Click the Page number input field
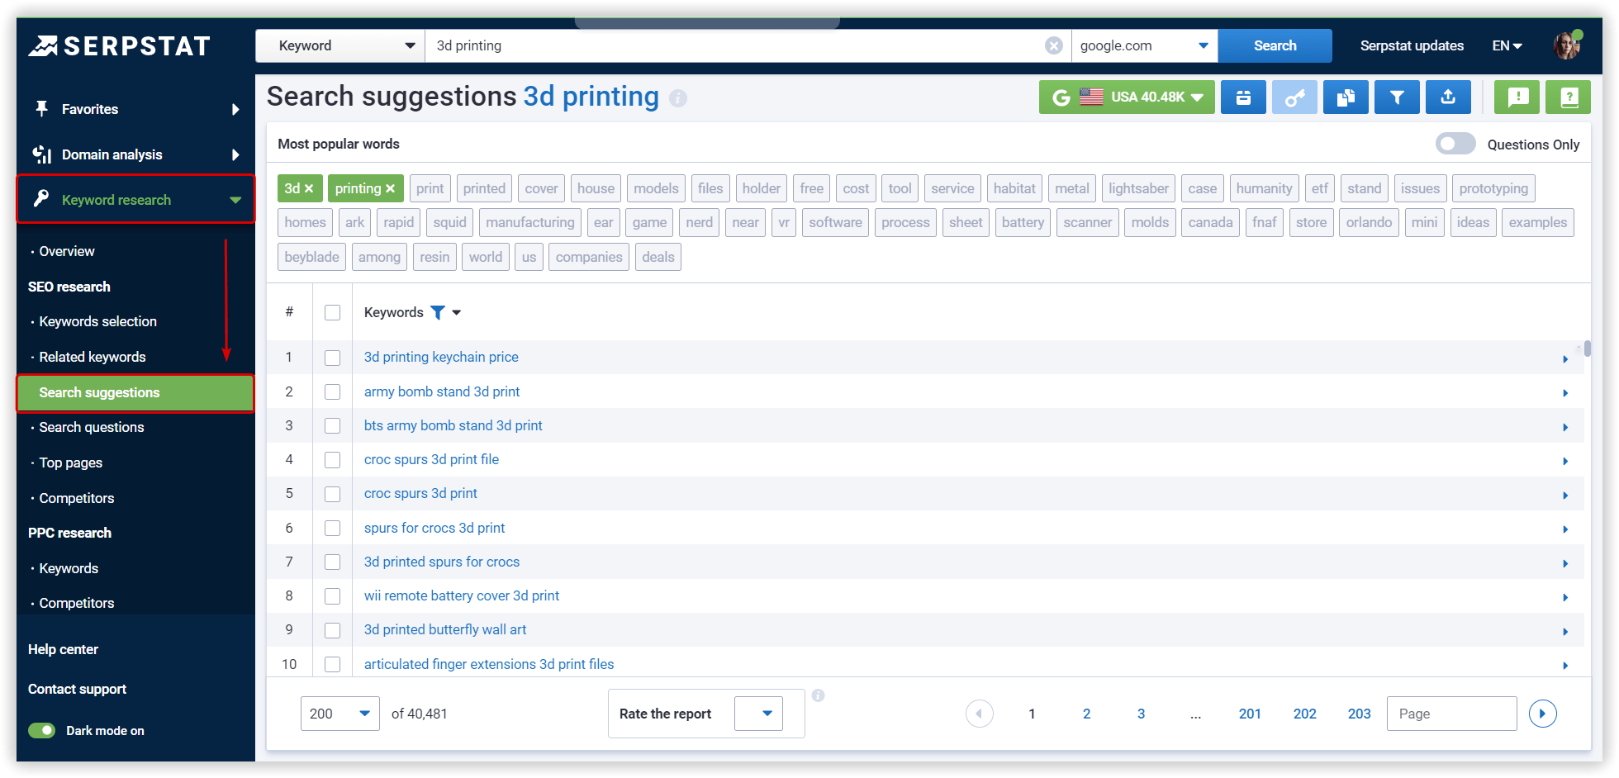 [1451, 714]
